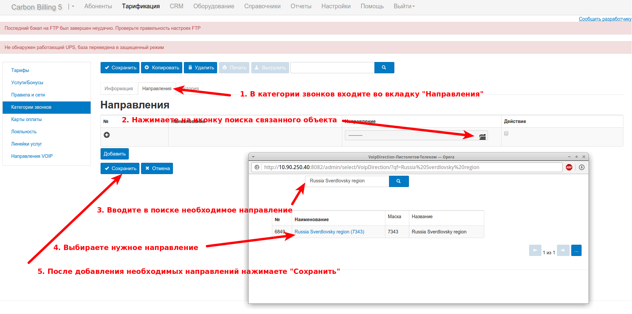Switch to the Информация tab
This screenshot has width=632, height=314.
(x=118, y=89)
